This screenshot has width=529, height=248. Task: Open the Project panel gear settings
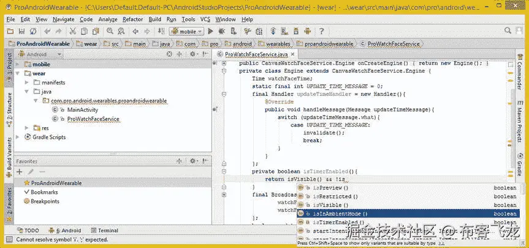click(193, 54)
